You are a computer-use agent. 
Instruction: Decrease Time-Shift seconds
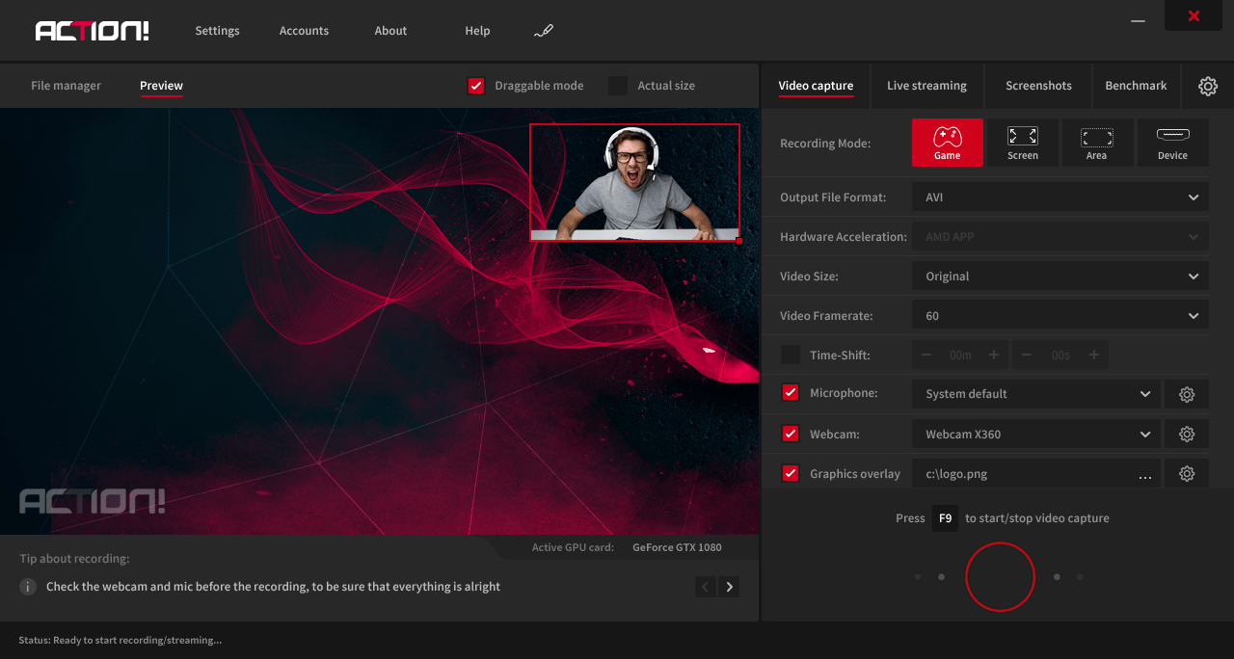[x=1027, y=355]
